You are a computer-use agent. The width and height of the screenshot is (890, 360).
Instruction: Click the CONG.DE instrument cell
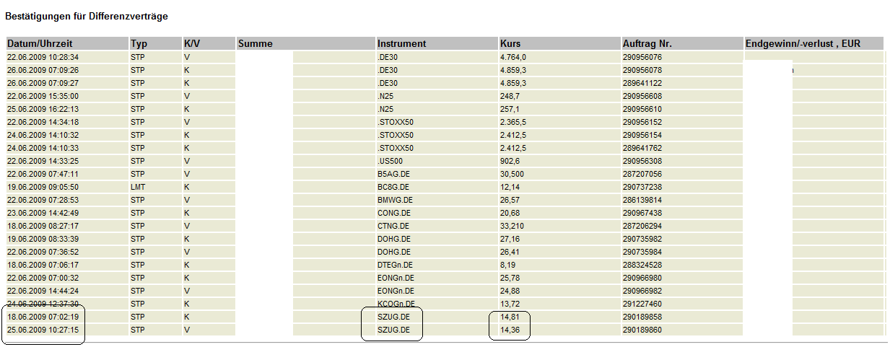pyautogui.click(x=394, y=213)
